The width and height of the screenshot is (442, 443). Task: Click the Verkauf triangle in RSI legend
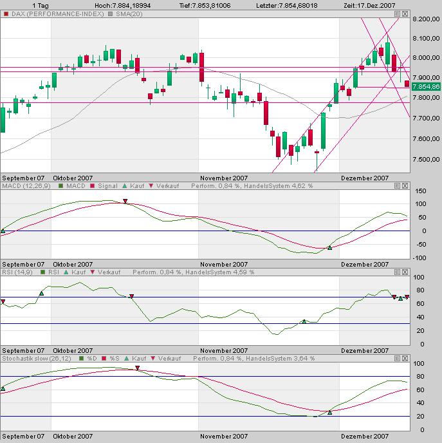click(92, 272)
